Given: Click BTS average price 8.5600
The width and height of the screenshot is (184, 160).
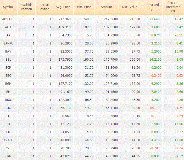Looking at the screenshot, I should (67, 116).
